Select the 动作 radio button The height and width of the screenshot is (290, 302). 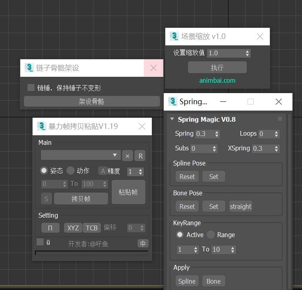point(71,171)
